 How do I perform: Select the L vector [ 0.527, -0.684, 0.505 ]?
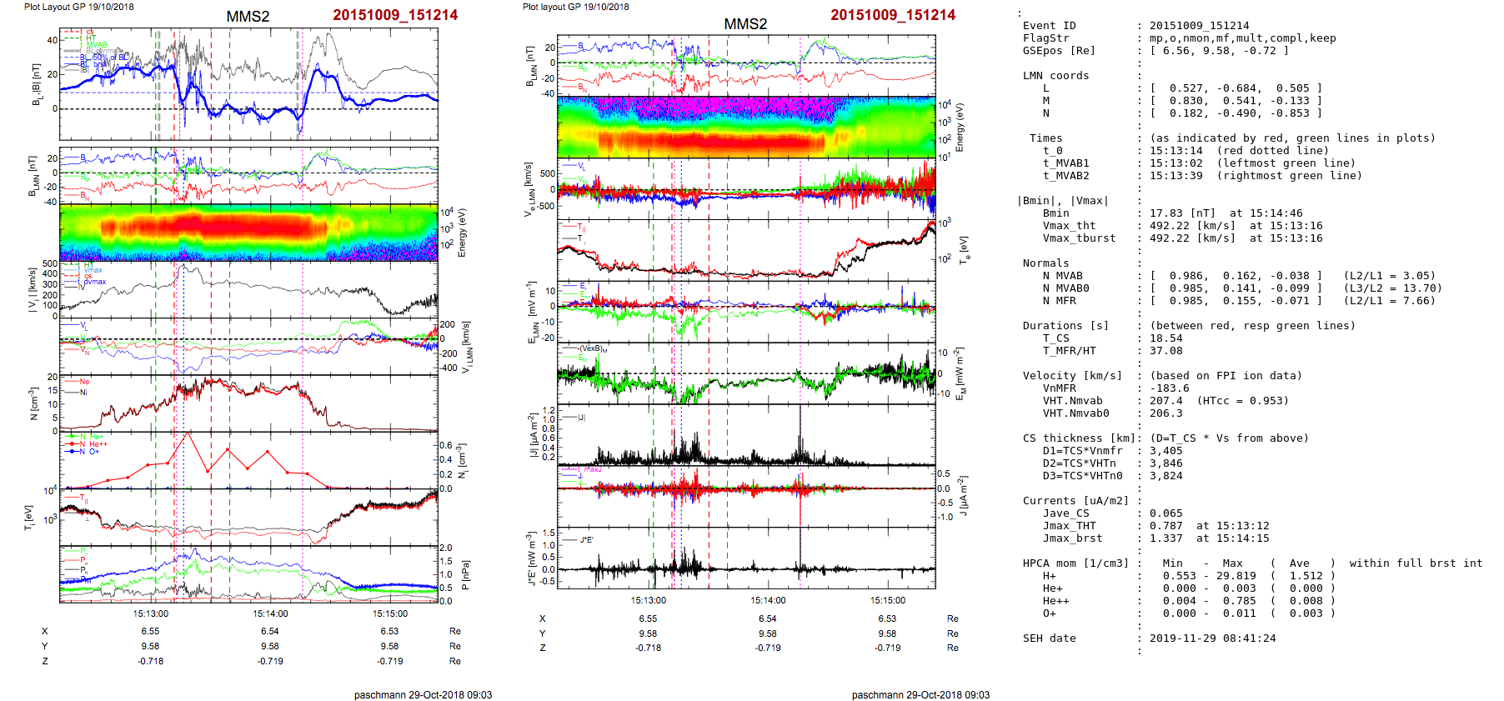click(x=1236, y=88)
